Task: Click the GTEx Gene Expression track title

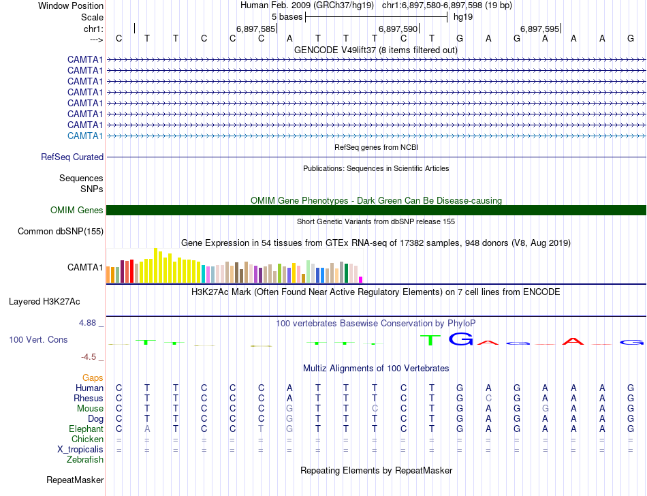Action: [x=376, y=243]
